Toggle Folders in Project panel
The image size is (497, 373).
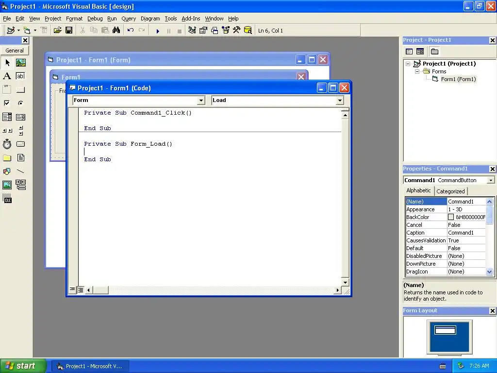click(x=434, y=51)
